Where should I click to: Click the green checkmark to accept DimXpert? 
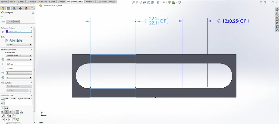[2, 17]
